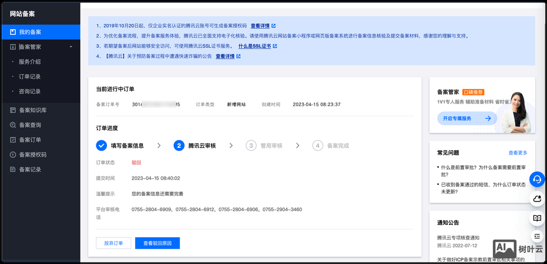The image size is (547, 264).
Task: Click the open-book documentation floating icon
Action: pyautogui.click(x=537, y=219)
